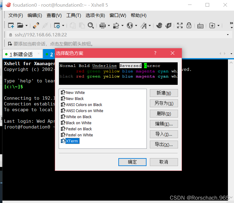The image size is (234, 203).
Task: Click the Connect toolbar icon
Action: point(36,25)
